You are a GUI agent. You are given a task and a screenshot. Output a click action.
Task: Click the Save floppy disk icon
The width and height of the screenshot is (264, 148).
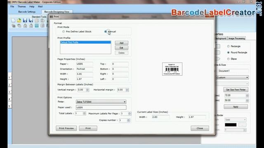pos(25,21)
